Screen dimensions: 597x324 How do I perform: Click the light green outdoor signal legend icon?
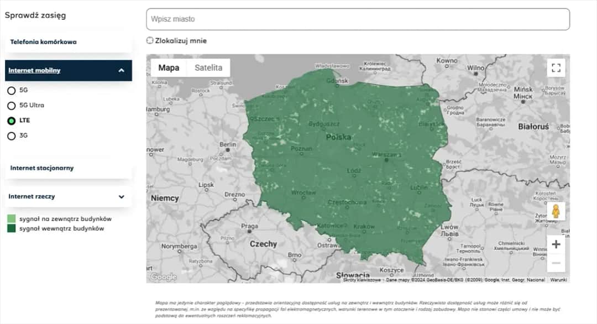click(x=11, y=218)
